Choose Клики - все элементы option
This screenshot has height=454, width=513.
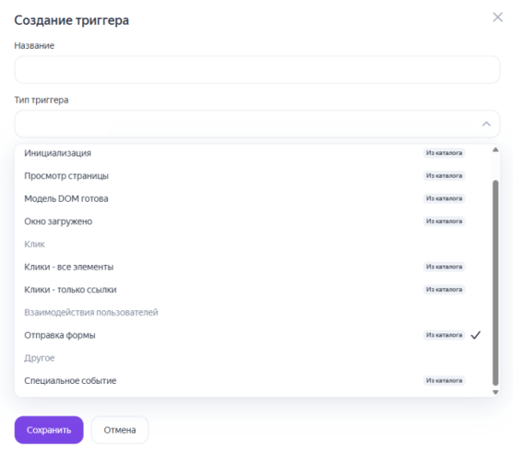(69, 267)
